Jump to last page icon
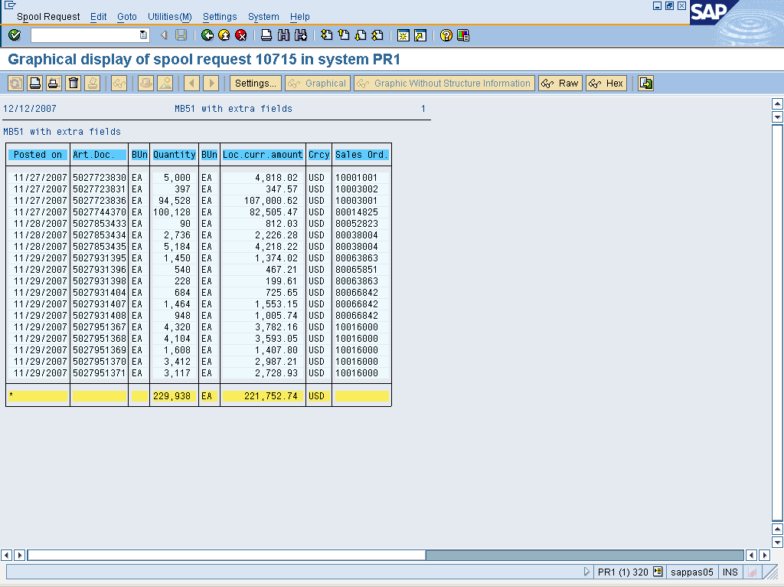This screenshot has width=784, height=587. tap(377, 35)
